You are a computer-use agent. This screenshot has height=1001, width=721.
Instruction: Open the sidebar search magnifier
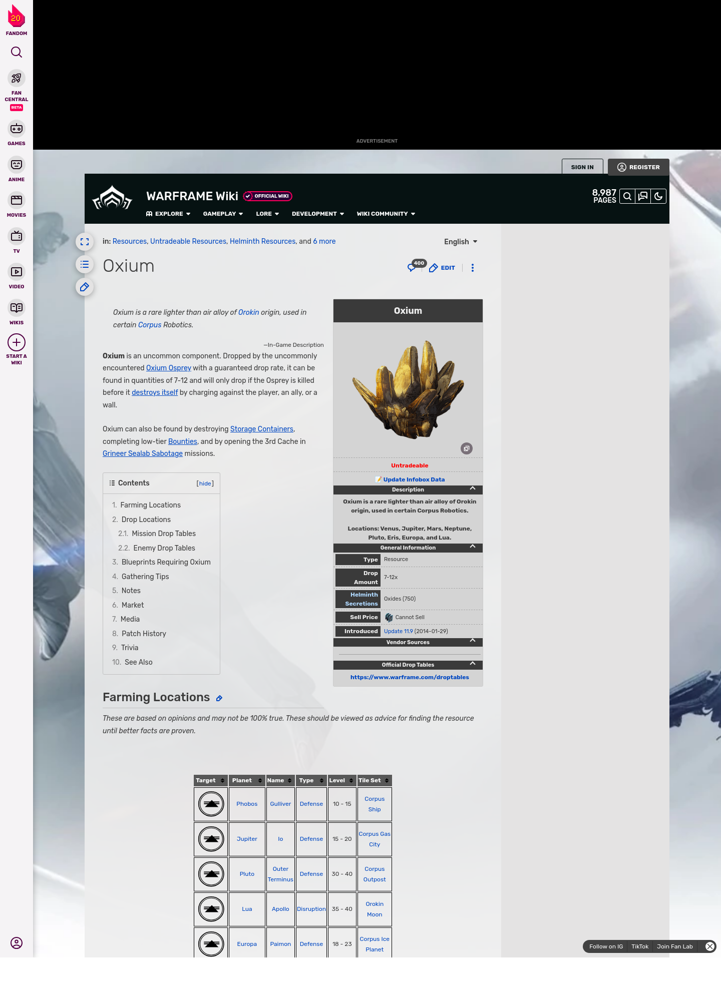pos(17,52)
